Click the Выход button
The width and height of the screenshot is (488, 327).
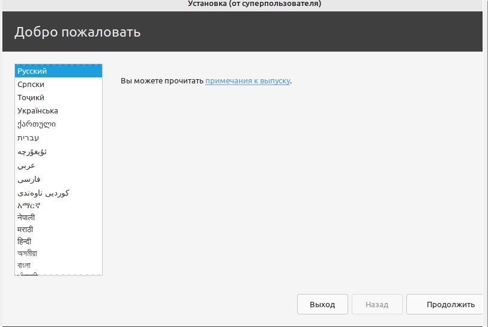coord(322,304)
